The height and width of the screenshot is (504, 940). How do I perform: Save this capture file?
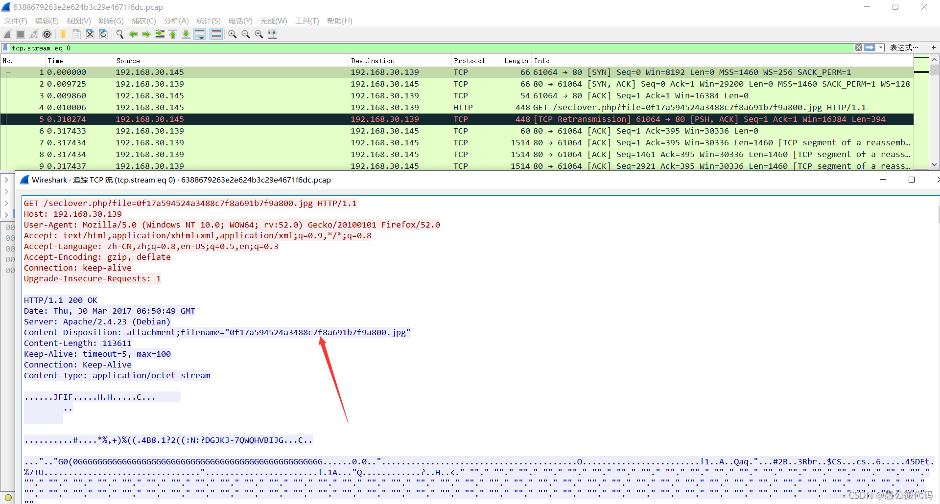click(77, 34)
